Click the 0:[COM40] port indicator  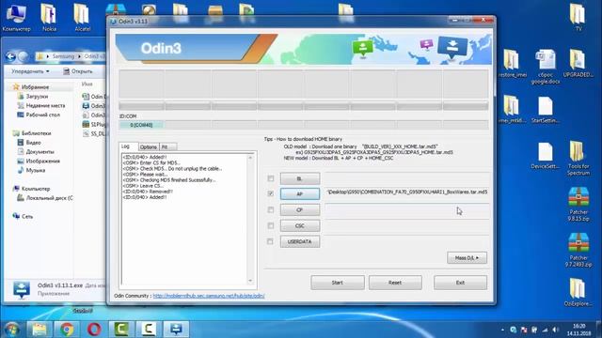click(141, 125)
